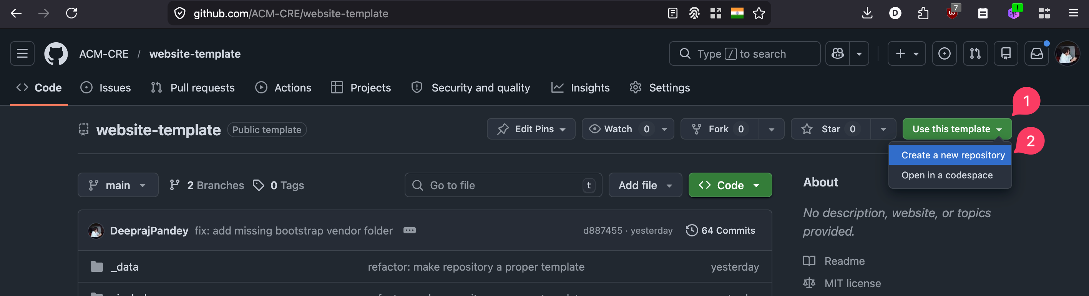Open the Projects tab
This screenshot has height=296, width=1089.
point(361,88)
